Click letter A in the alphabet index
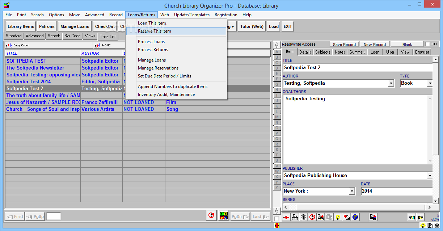The image size is (443, 231). (277, 52)
